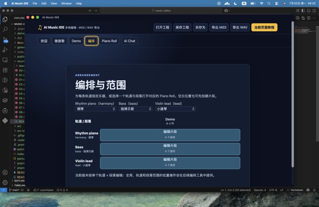Open the Extensions view icon
This screenshot has height=207, width=319.
(x=5, y=70)
